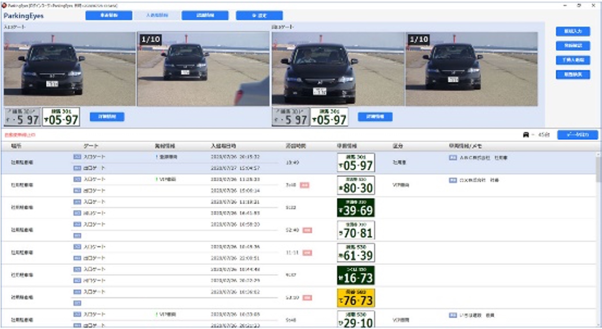Switch to the 認識情報 tab
This screenshot has width=602, height=329.
click(205, 16)
